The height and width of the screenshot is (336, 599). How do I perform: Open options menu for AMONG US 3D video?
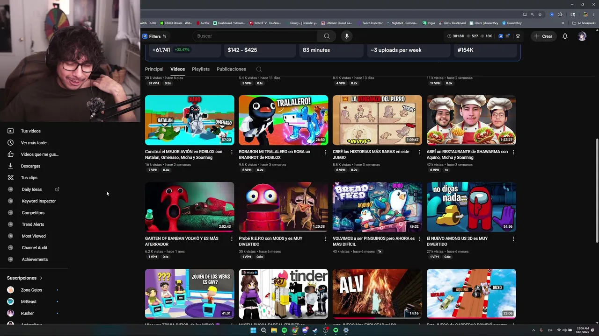coord(513,239)
